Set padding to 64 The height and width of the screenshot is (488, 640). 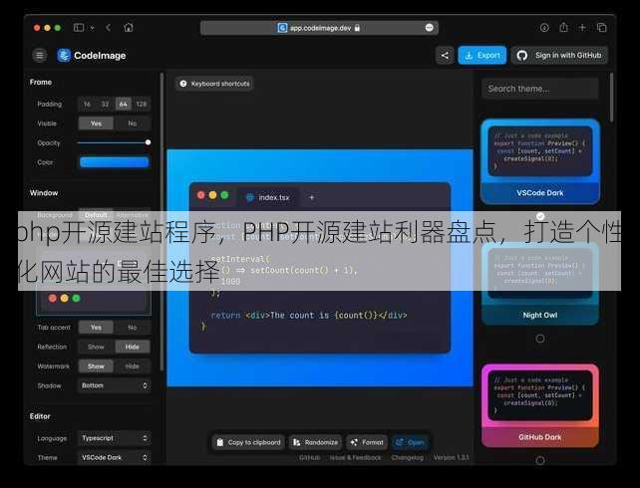[123, 104]
